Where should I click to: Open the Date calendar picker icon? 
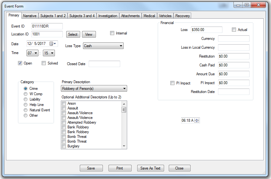51,44
